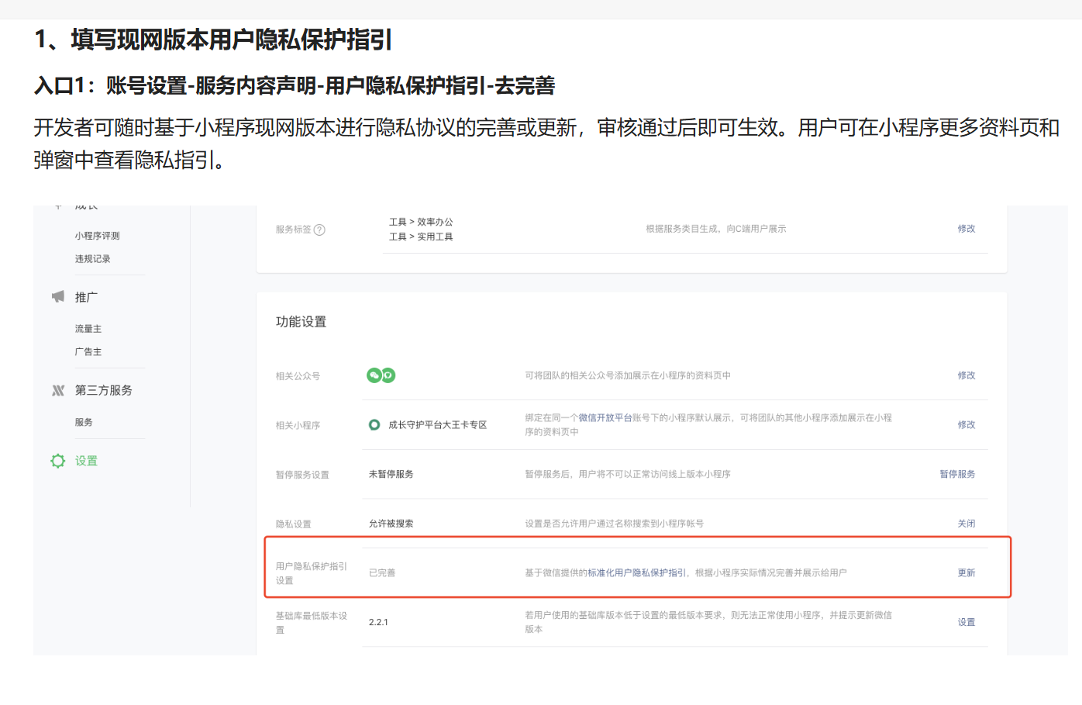Go to 设置 in the sidebar
This screenshot has height=705, width=1082.
pos(87,461)
